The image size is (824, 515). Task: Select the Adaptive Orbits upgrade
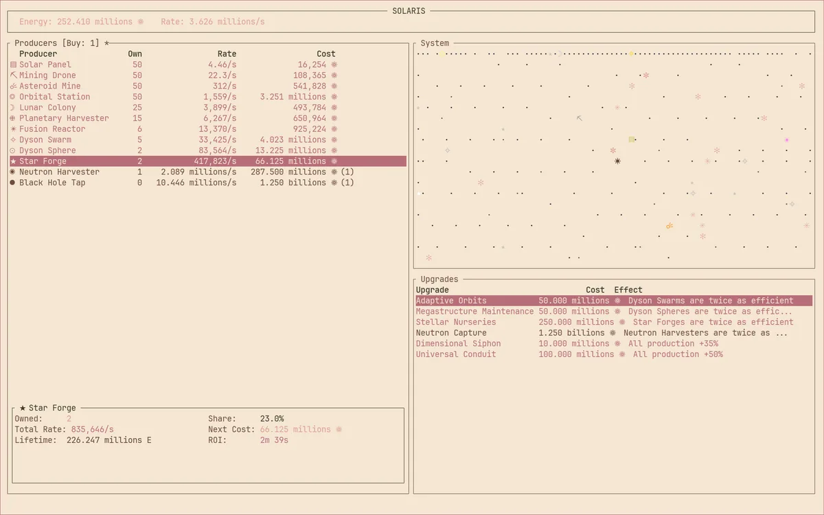click(614, 301)
